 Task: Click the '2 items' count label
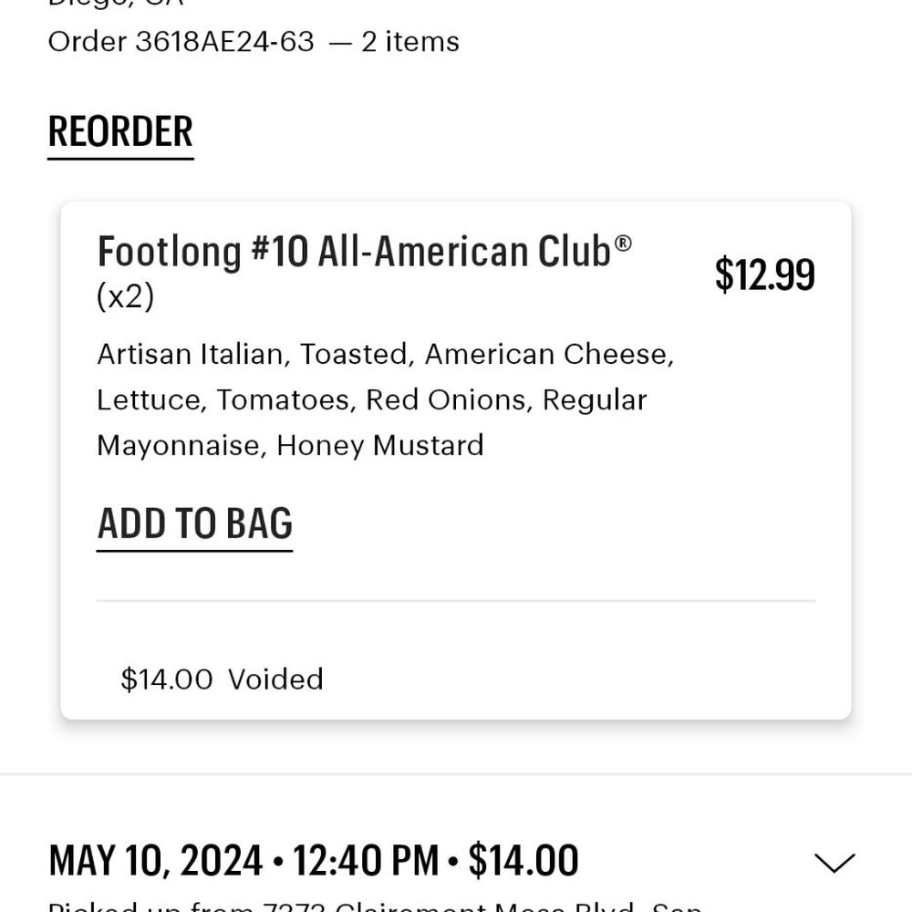[410, 42]
